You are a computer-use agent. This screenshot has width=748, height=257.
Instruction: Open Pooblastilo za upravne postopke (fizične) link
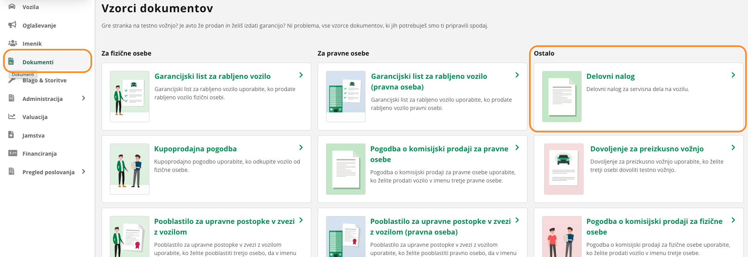pyautogui.click(x=224, y=227)
